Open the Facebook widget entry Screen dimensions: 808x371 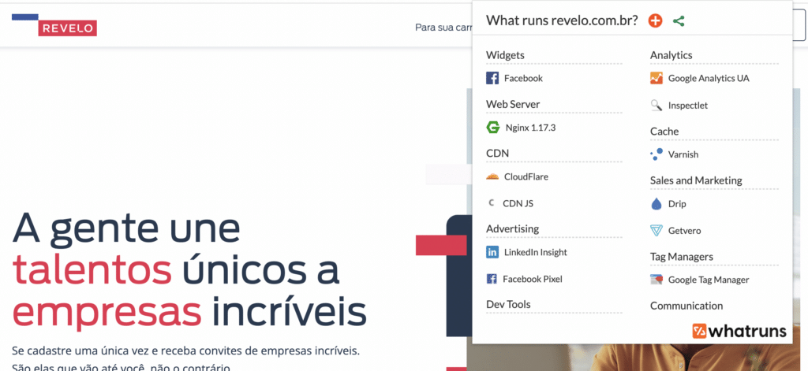pos(523,78)
